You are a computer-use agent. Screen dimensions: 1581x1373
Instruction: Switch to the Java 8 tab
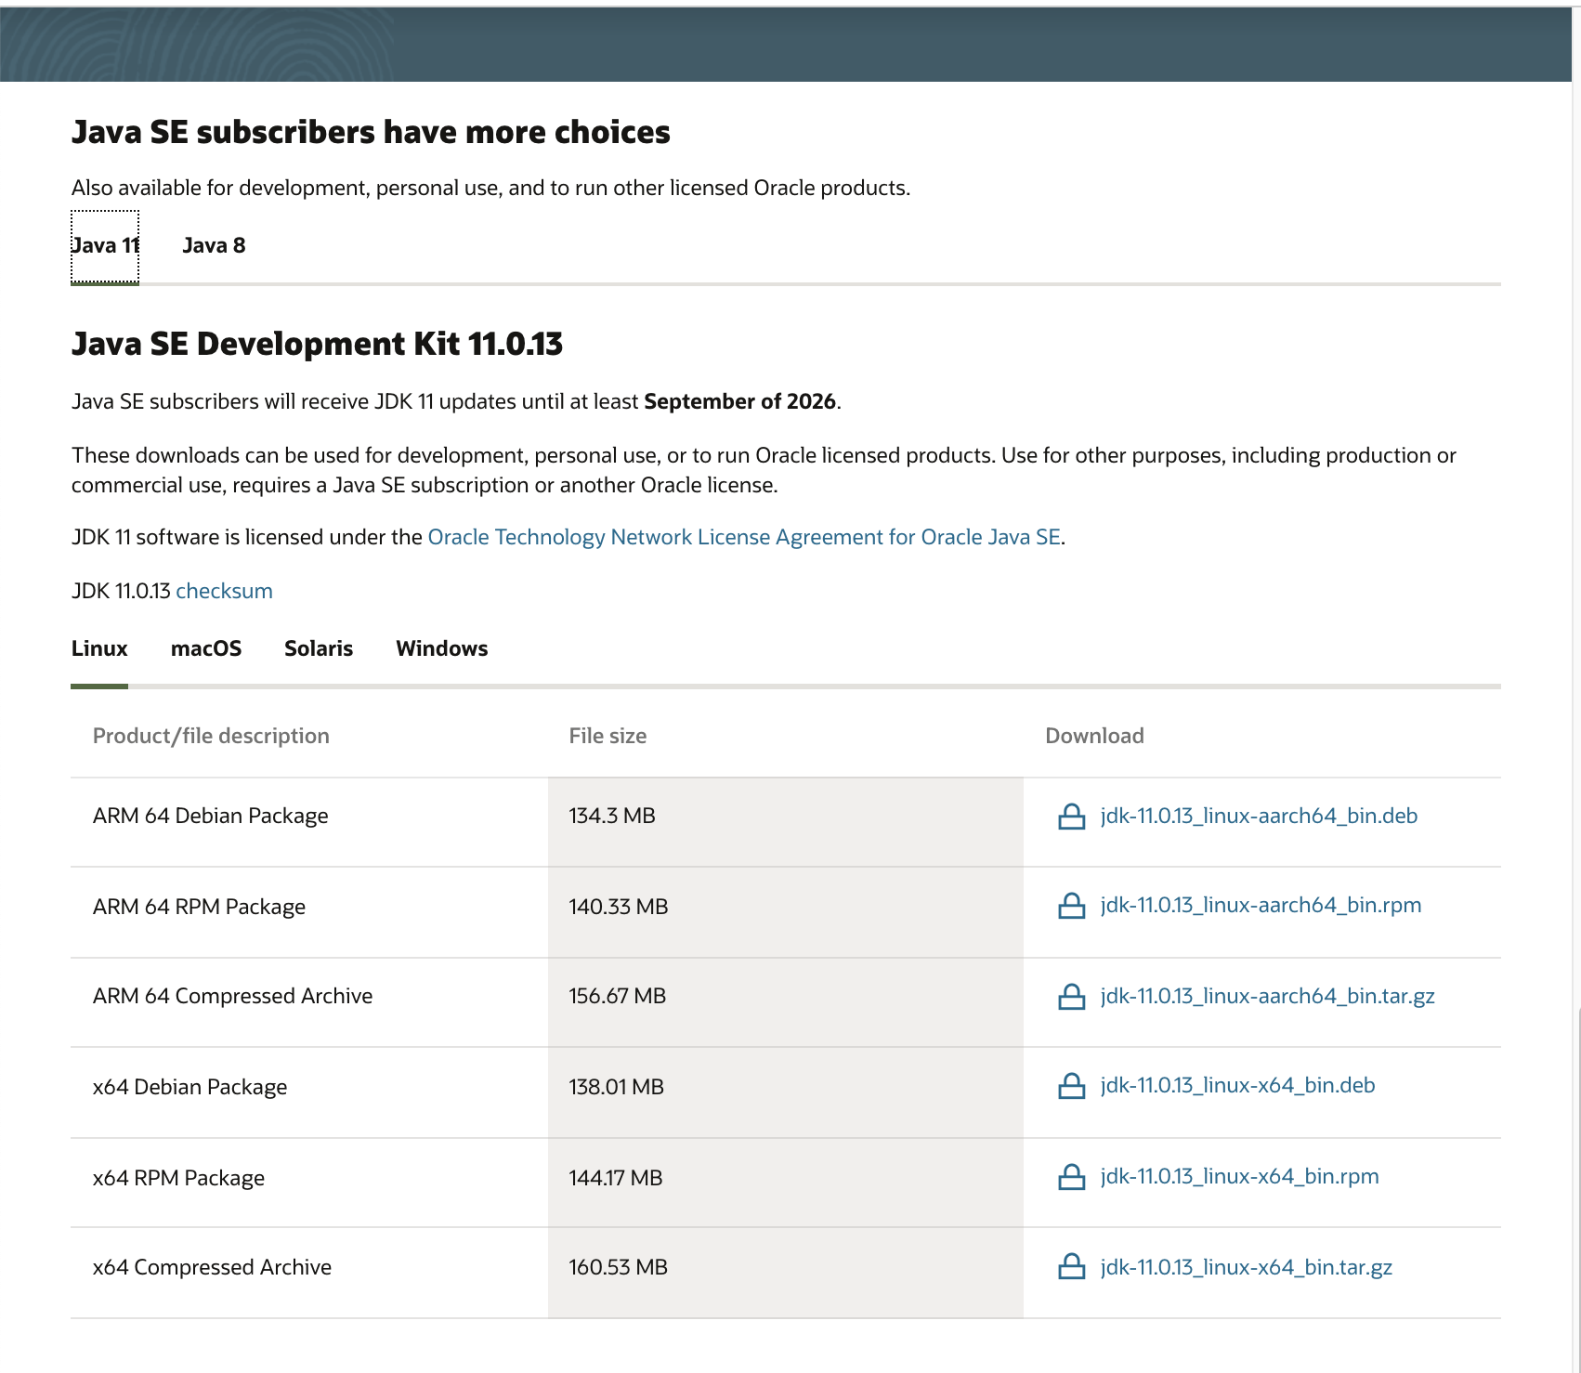pos(214,245)
